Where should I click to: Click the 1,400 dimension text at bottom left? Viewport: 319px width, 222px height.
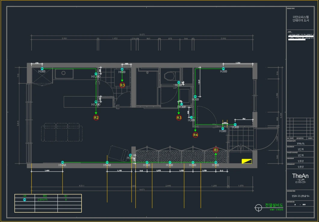47,170
